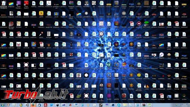Image resolution: width=190 pixels, height=107 pixels.
Task: Select the black star path icon
Action: click(x=116, y=96)
